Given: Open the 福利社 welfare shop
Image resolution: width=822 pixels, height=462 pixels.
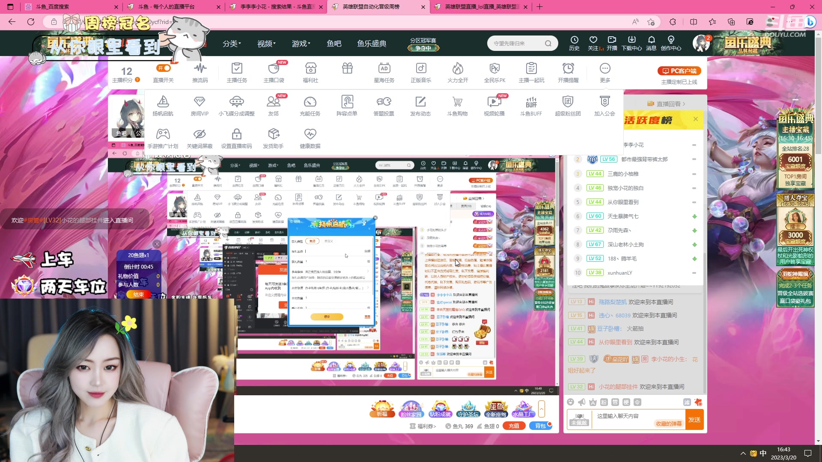Looking at the screenshot, I should click(311, 73).
